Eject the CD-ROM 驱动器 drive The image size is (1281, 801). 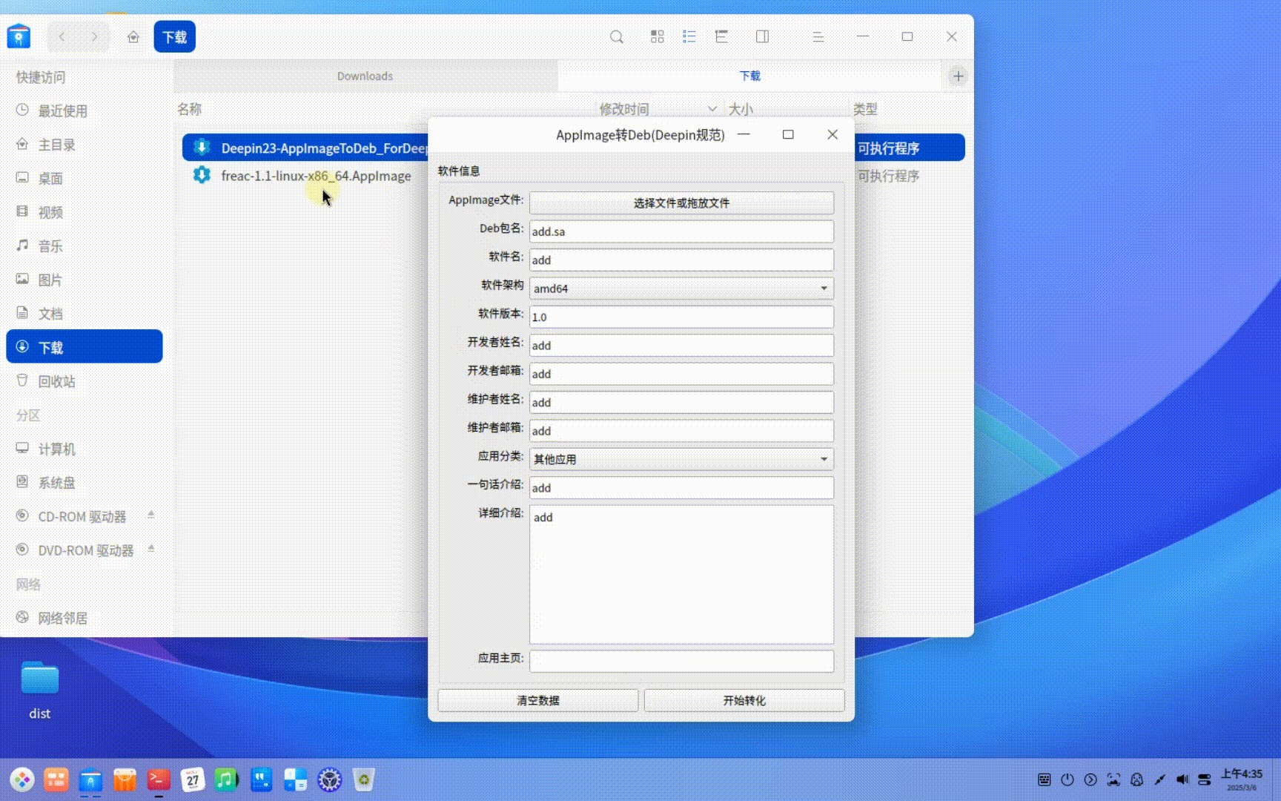click(151, 515)
